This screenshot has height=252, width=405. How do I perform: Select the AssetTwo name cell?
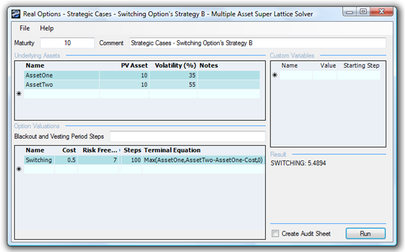[62, 84]
